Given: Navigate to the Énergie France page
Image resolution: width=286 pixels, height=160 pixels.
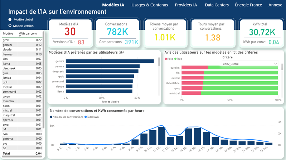Looking at the screenshot, I should 248,5.
